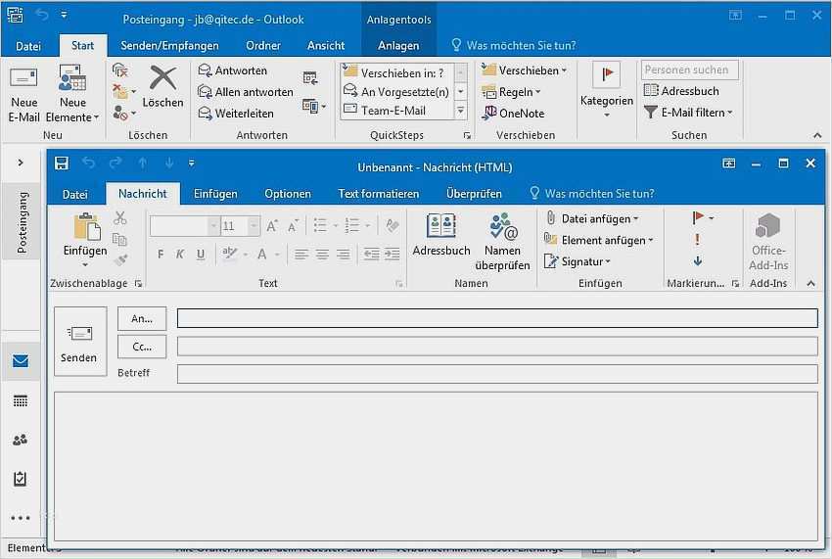
Task: Open the Signatur dropdown
Action: pos(578,261)
